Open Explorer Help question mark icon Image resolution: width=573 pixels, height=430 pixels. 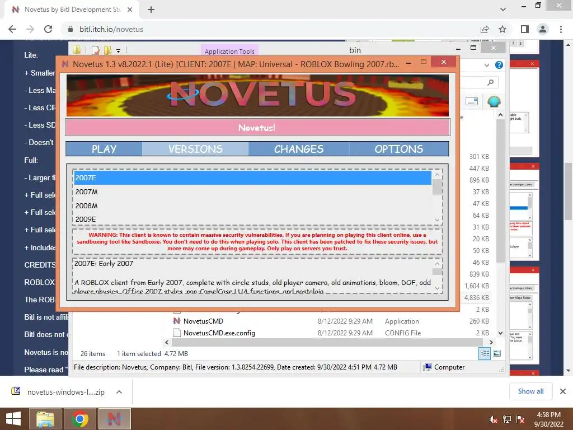(499, 65)
